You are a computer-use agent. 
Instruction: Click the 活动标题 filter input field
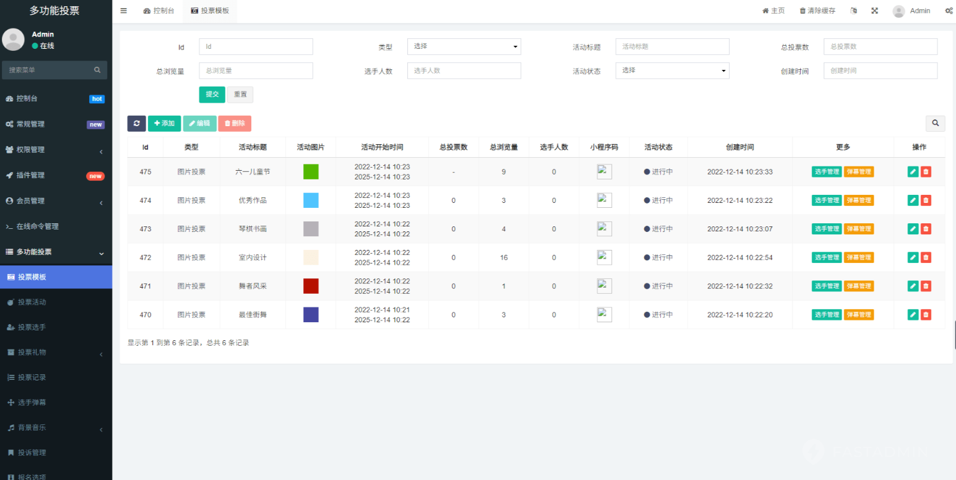(x=672, y=46)
